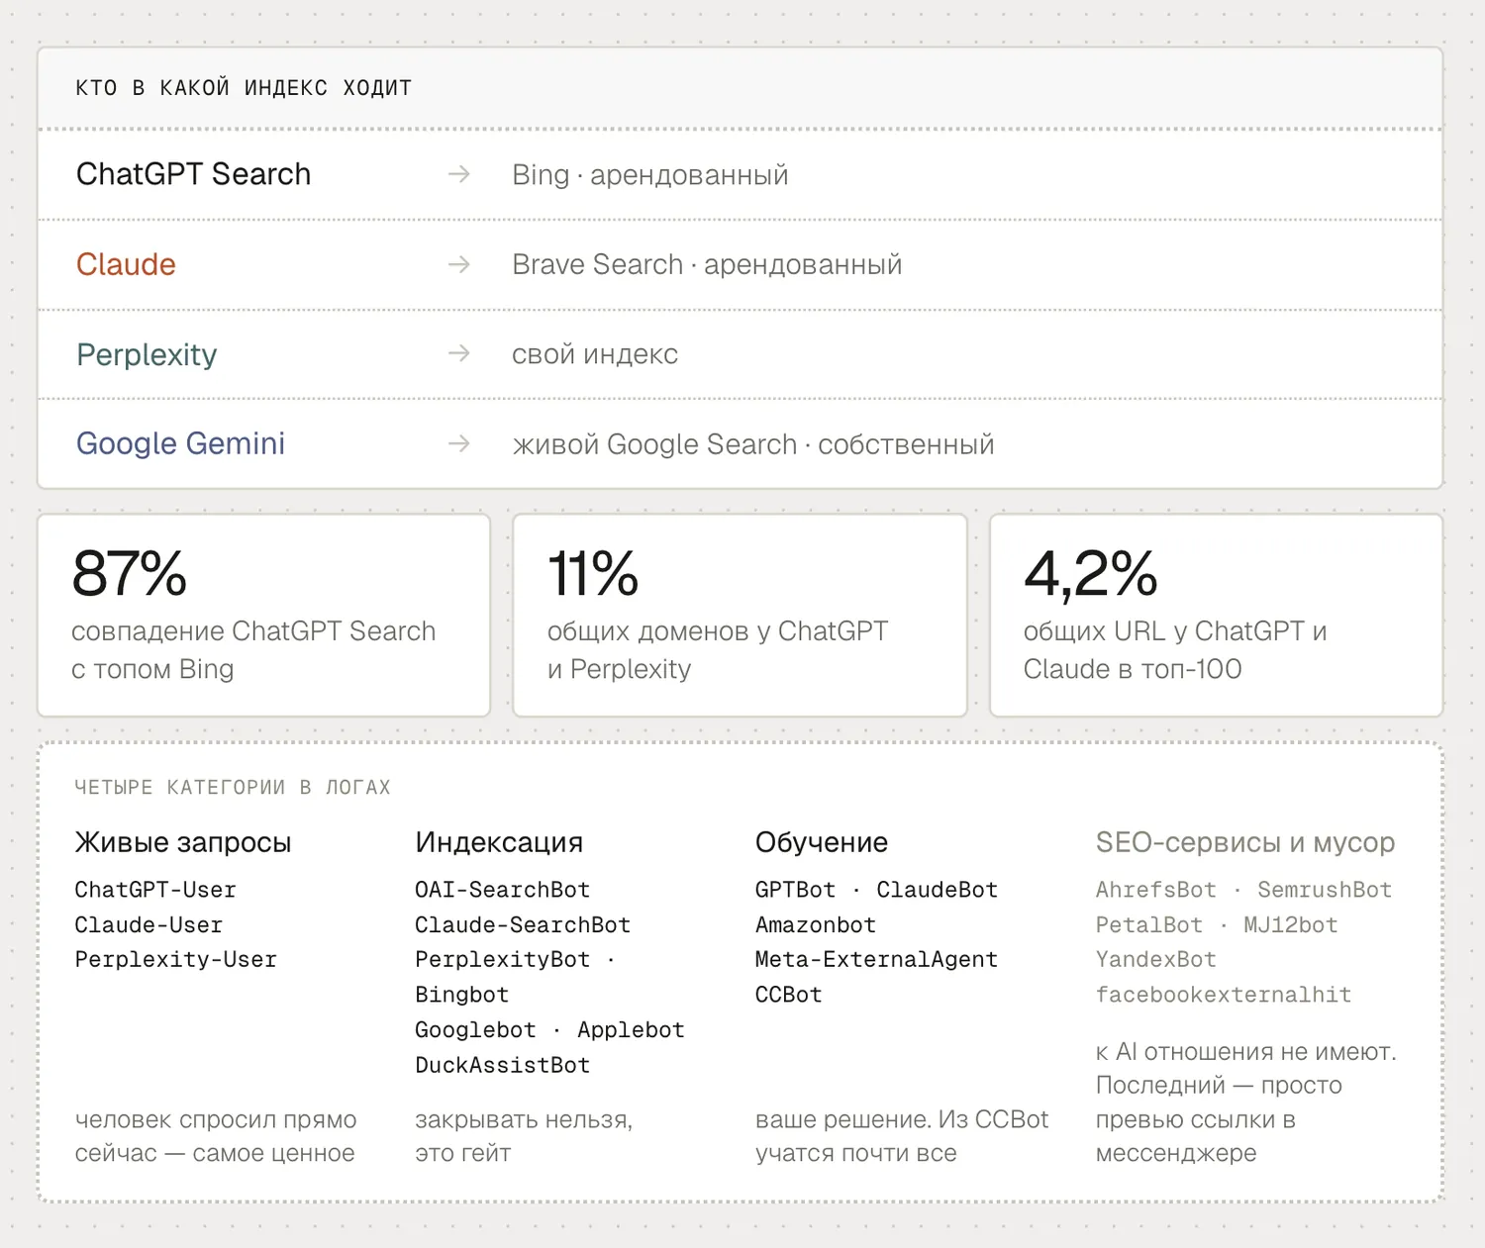
Task: Click the text 'Brave Search · арендованный'
Action: pyautogui.click(x=707, y=264)
